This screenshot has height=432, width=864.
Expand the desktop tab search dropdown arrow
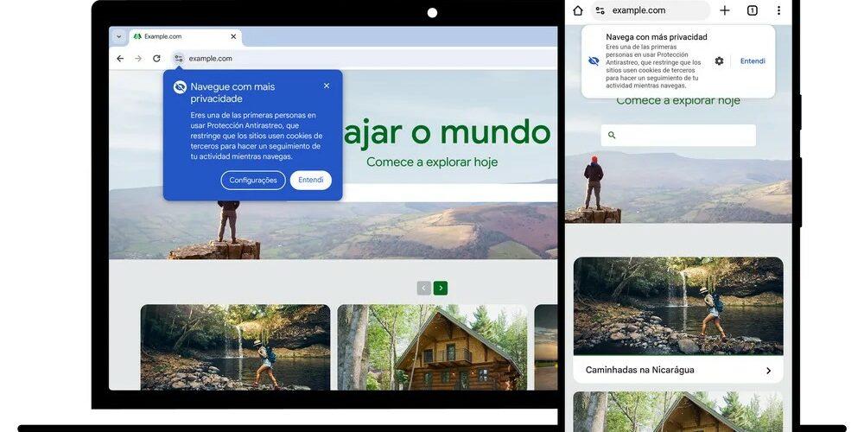pos(118,37)
